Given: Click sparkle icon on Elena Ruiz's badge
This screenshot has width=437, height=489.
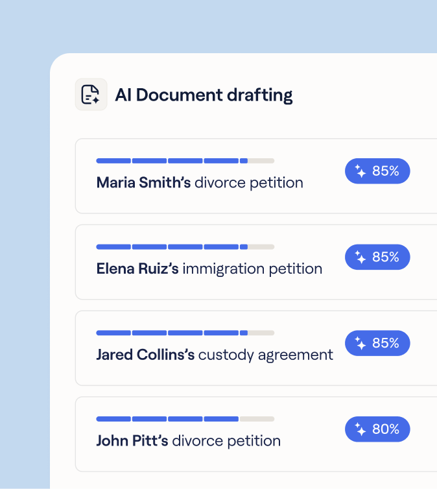Looking at the screenshot, I should pyautogui.click(x=360, y=257).
